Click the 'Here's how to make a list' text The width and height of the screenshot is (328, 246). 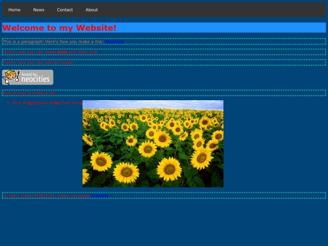[30, 93]
